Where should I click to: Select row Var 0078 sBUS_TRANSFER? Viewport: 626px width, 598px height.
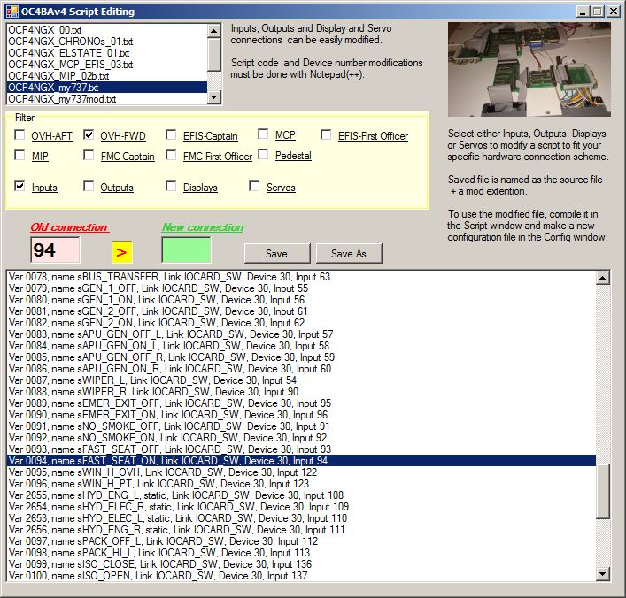pyautogui.click(x=301, y=277)
